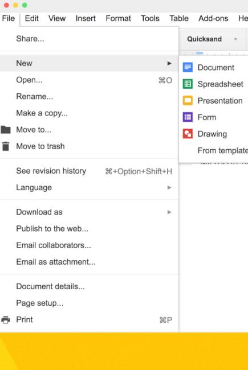Click the blue Document icon in New submenu

coord(188,68)
